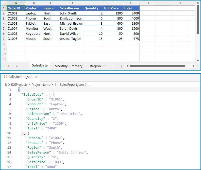Go to previous sheet tab arrow
Viewport: 201px width, 170px height.
click(x=9, y=66)
